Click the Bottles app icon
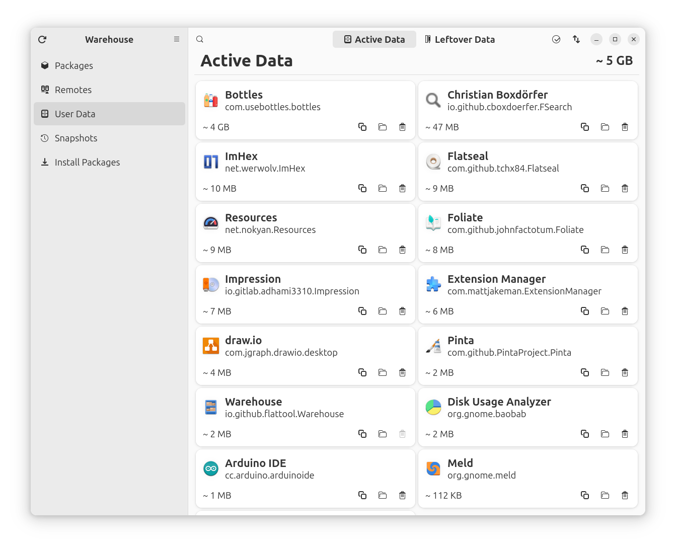The width and height of the screenshot is (676, 549). (x=211, y=100)
